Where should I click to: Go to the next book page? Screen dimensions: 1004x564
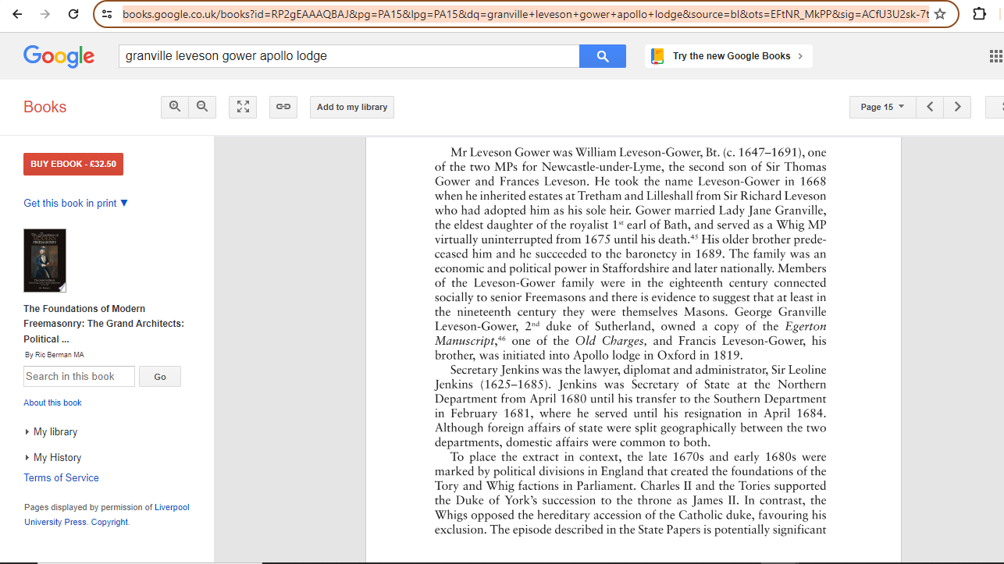(957, 107)
